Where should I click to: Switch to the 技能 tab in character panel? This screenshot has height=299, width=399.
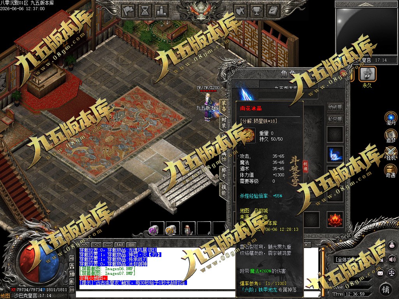224,190
